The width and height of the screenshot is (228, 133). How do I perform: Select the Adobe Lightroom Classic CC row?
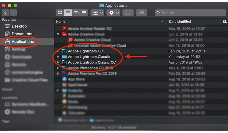pos(141,62)
